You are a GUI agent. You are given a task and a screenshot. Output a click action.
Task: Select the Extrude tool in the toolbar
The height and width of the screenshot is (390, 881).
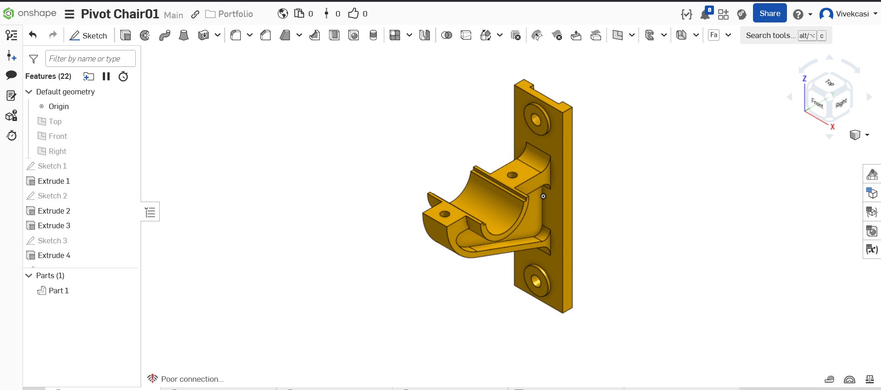click(x=125, y=35)
